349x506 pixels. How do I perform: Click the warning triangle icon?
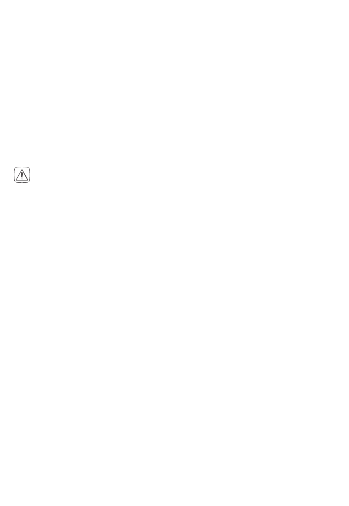point(22,175)
